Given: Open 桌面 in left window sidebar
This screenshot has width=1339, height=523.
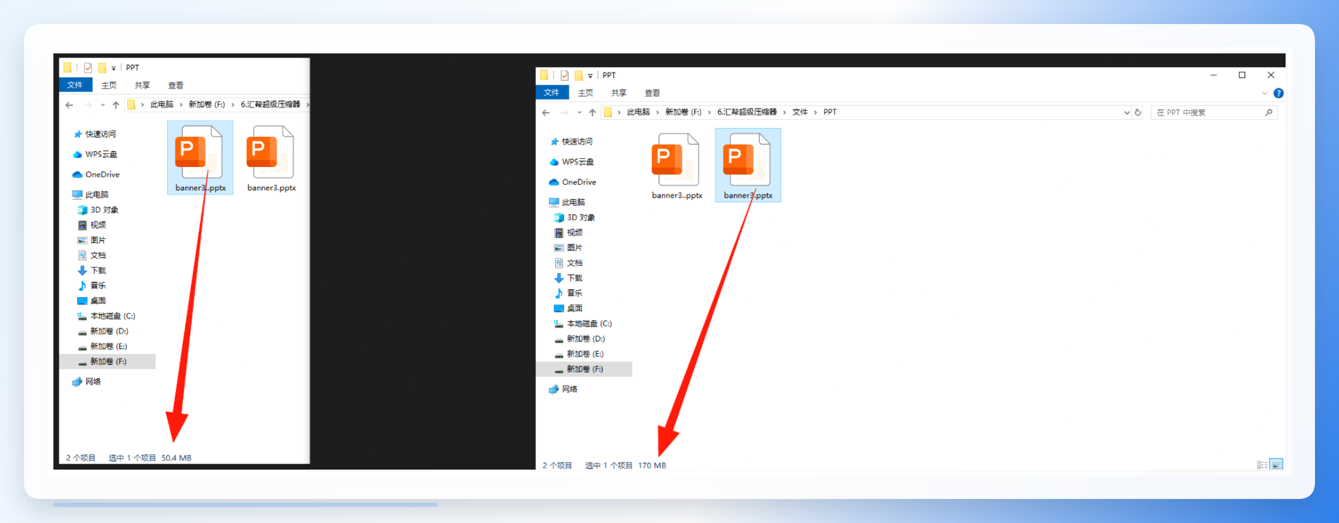Looking at the screenshot, I should [x=92, y=301].
